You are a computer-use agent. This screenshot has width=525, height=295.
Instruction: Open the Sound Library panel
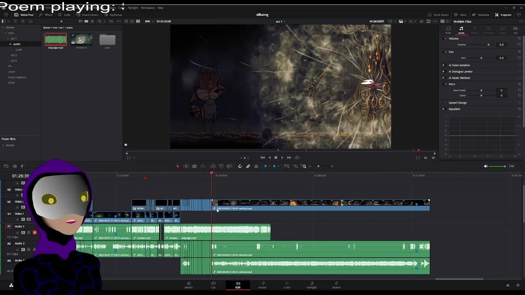87,15
